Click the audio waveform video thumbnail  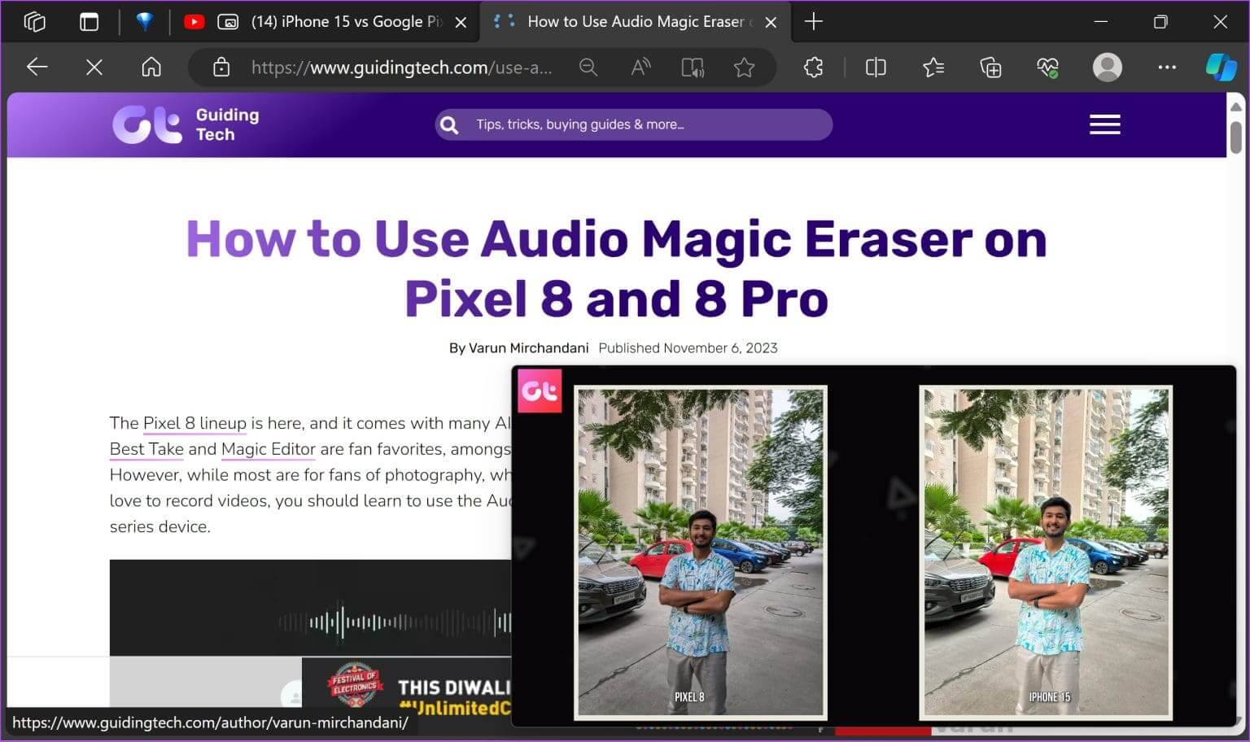tap(311, 608)
